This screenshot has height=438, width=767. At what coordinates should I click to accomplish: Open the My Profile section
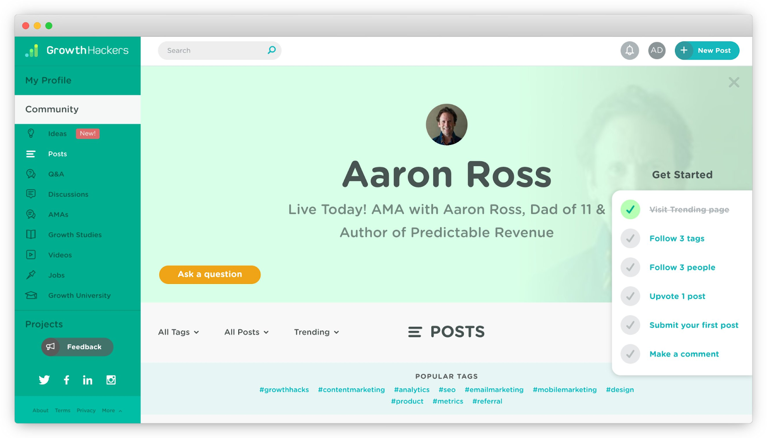point(48,80)
